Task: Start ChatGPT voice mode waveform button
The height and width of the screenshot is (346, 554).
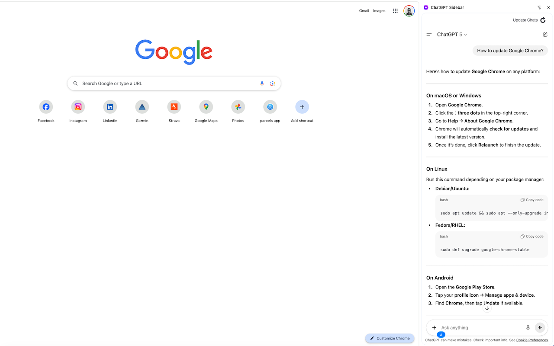Action: coord(540,328)
